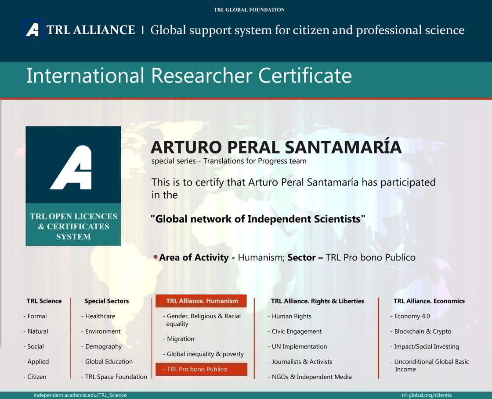Choose the Healthcare sector item
The height and width of the screenshot is (399, 492).
click(x=100, y=316)
